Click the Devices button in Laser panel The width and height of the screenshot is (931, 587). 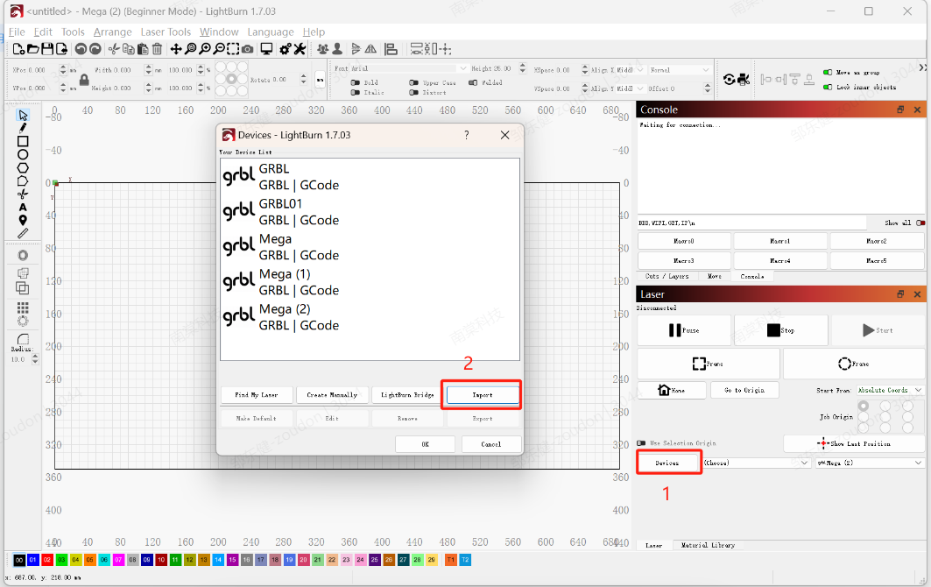[x=667, y=463]
